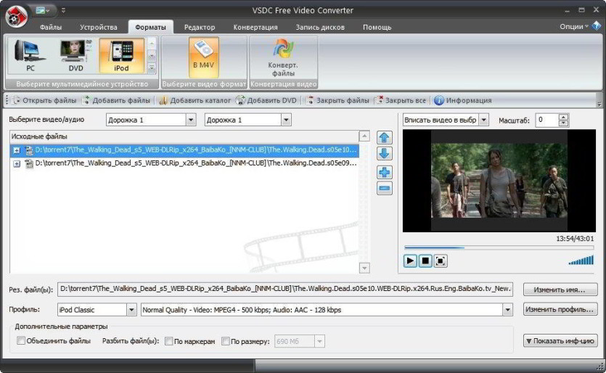Viewport: 606px width, 373px height.
Task: Select the s05e10 source file row
Action: (184, 150)
